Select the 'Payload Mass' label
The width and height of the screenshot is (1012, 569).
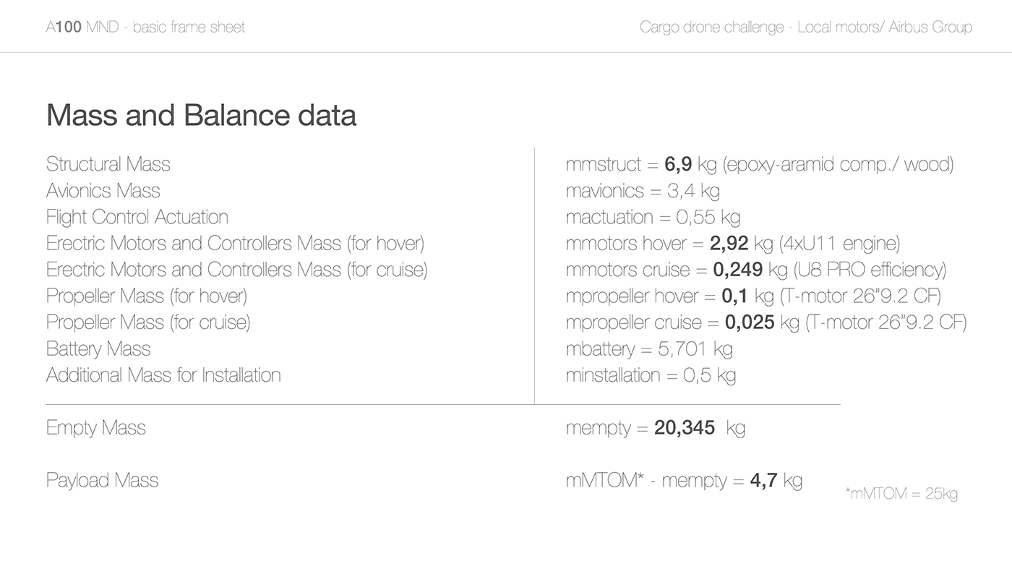[x=102, y=480]
